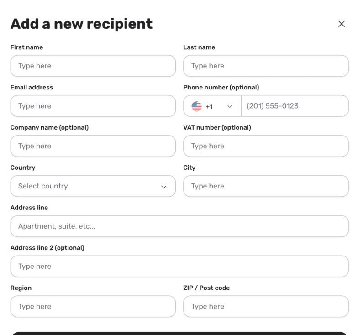Click the ZIP / Post code label
The width and height of the screenshot is (358, 335).
(x=206, y=288)
